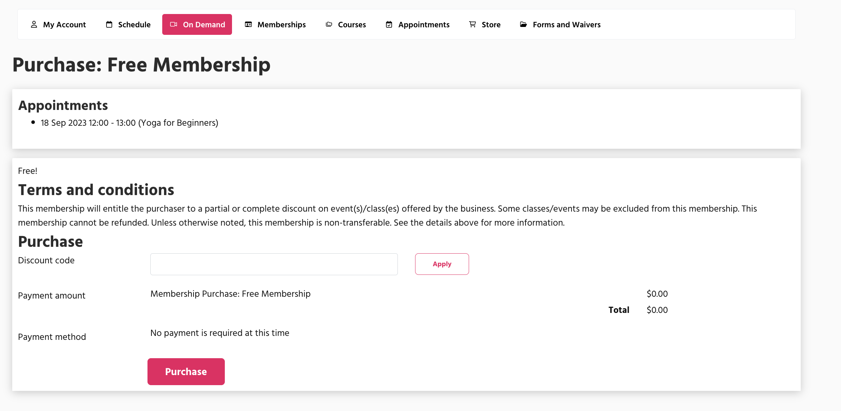Switch to the Memberships tab
The height and width of the screenshot is (411, 841).
[281, 24]
